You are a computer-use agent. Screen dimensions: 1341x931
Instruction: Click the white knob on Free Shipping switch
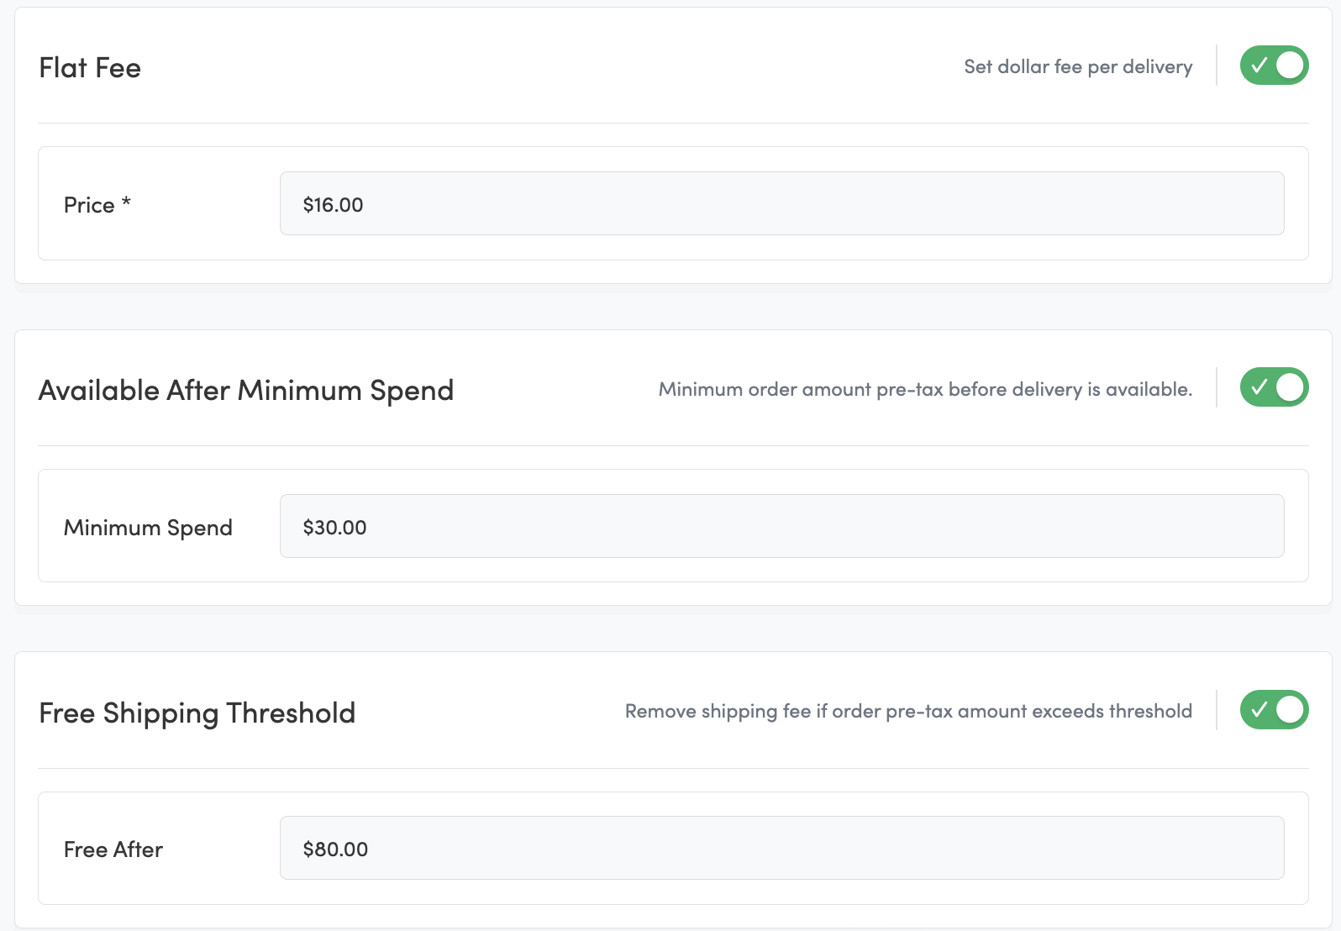pos(1290,710)
